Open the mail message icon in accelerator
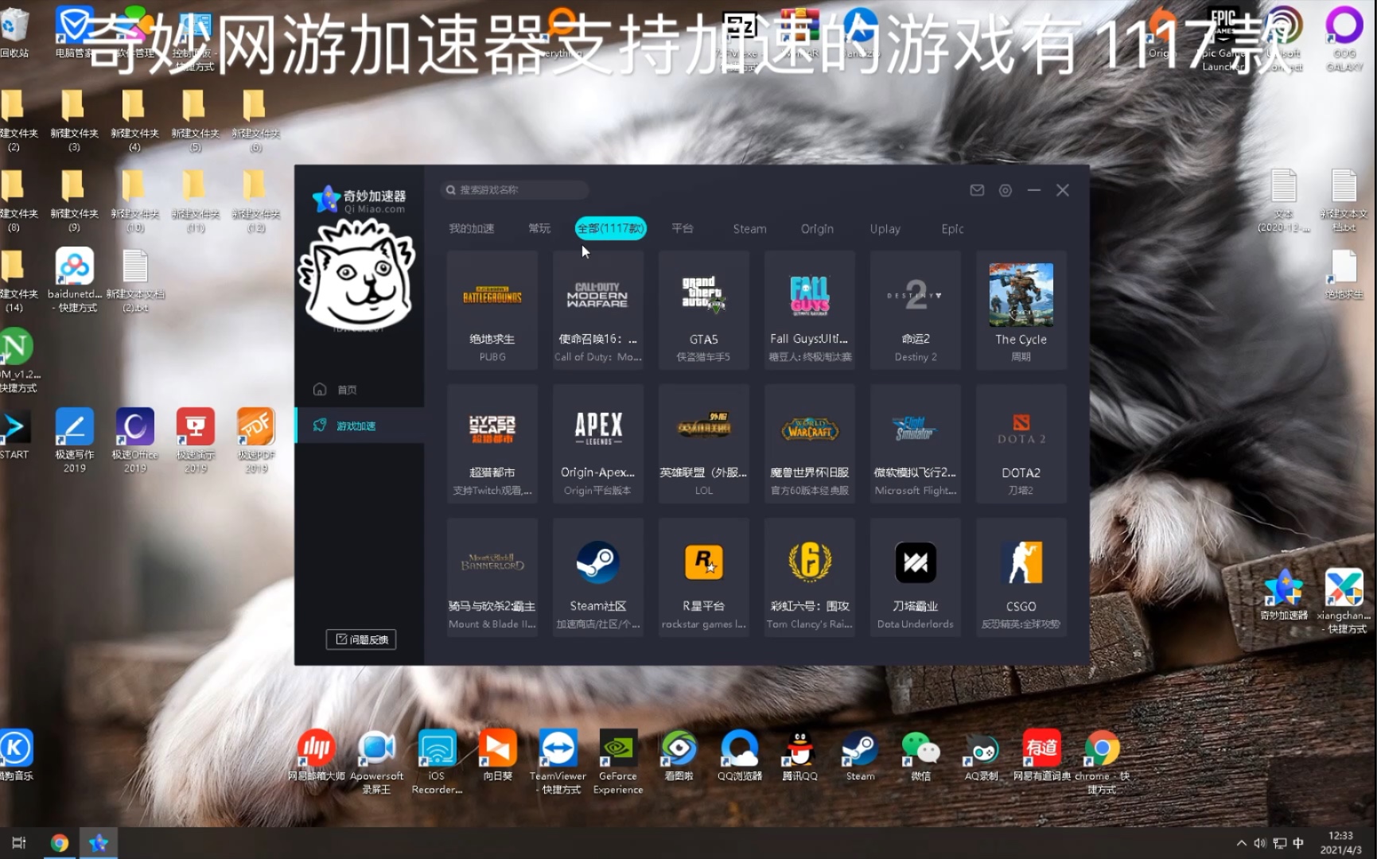Screen dimensions: 1377x859 [x=977, y=190]
